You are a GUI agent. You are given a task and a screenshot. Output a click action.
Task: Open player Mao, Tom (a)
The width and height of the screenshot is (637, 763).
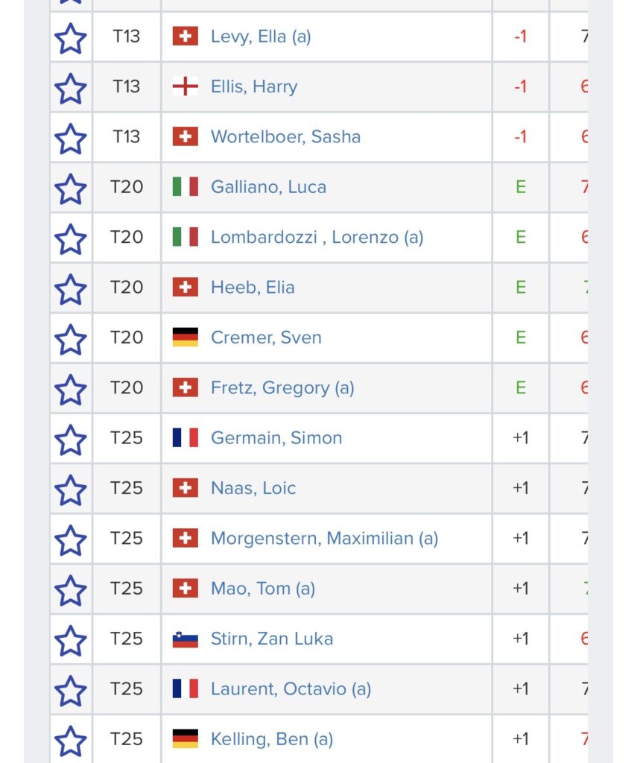(263, 589)
